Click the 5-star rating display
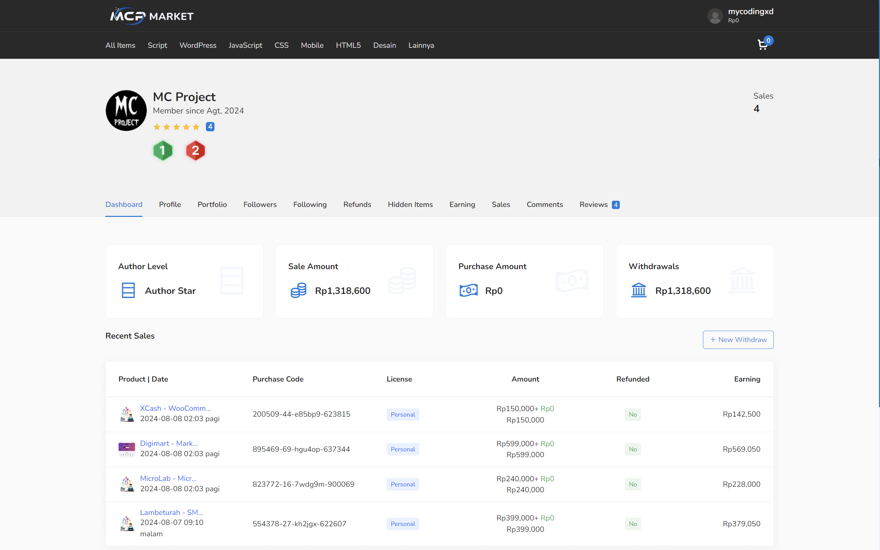Screen dimensions: 880x550 coord(176,126)
